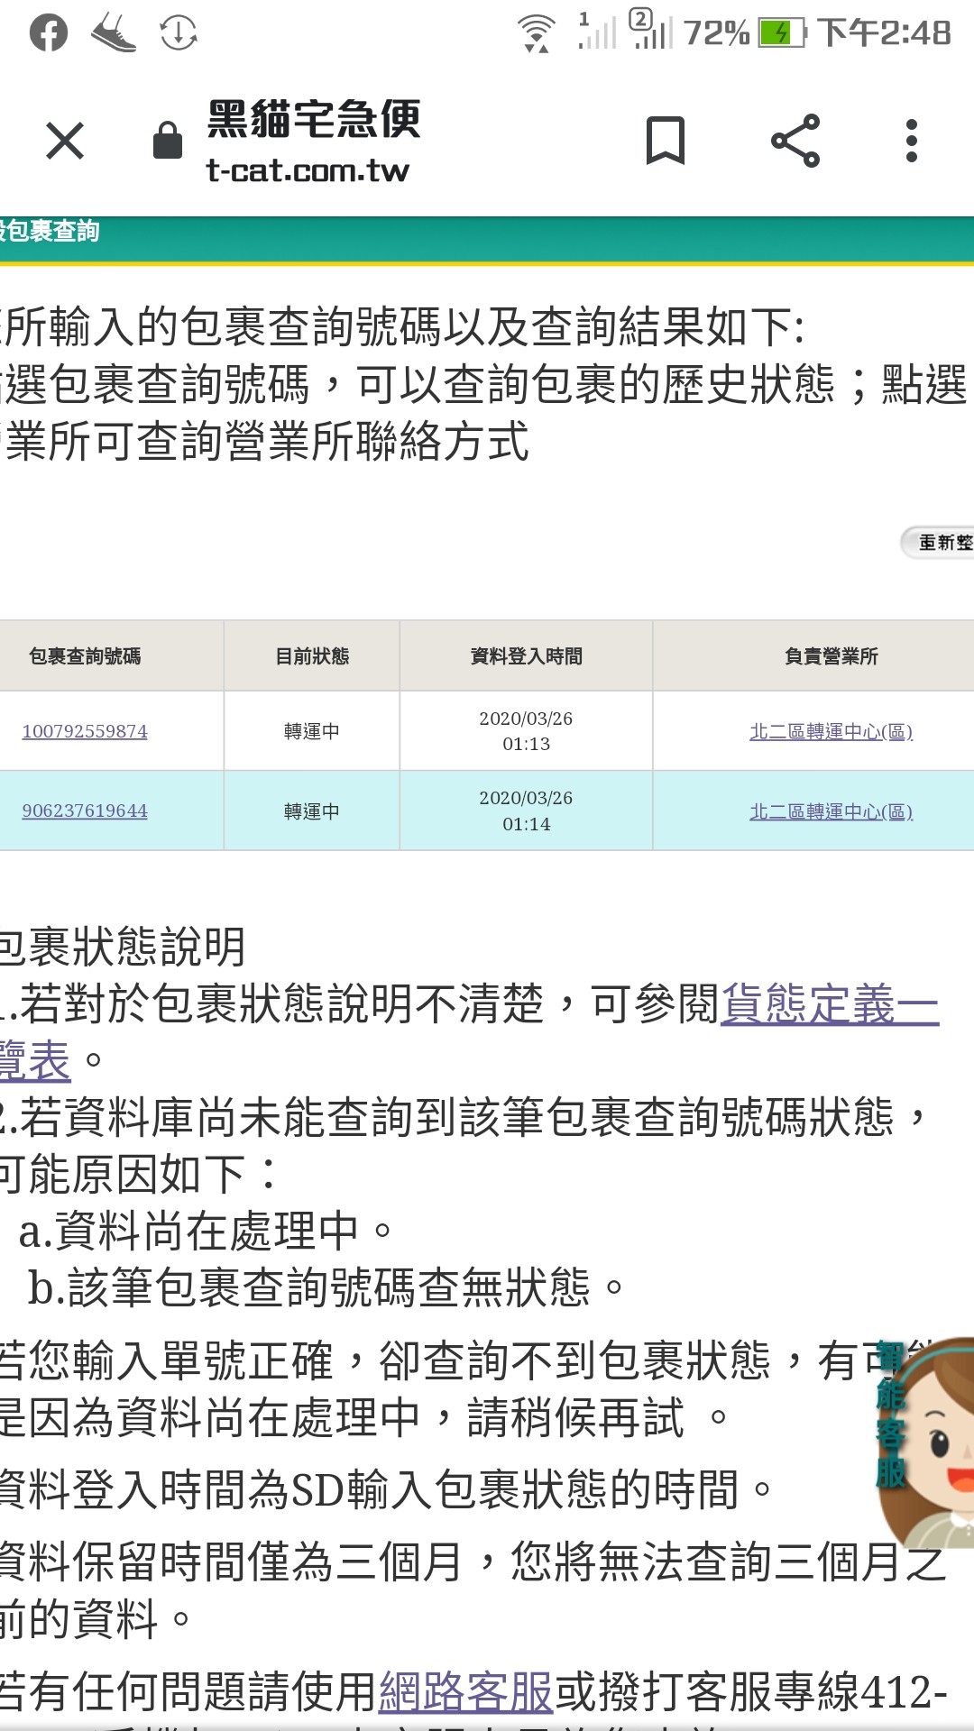Tap the 負責營業所 column header
The width and height of the screenshot is (974, 1731).
click(832, 656)
